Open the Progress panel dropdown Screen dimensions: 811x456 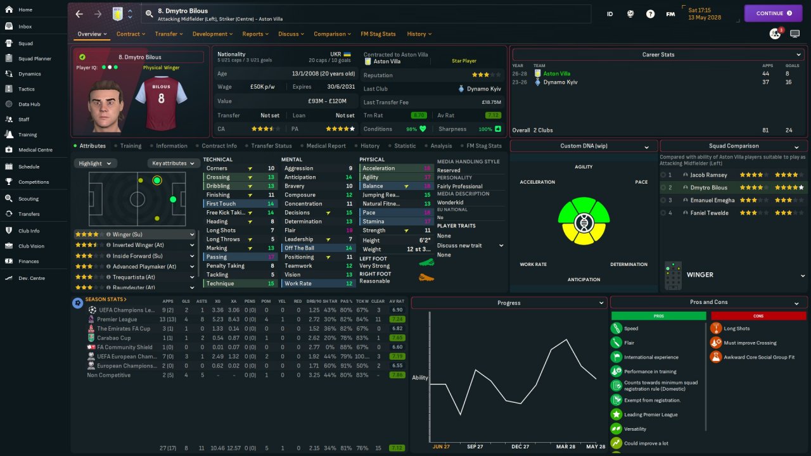point(601,303)
